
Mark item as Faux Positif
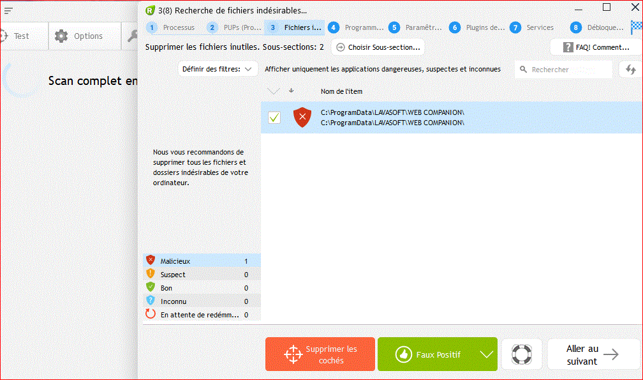pos(427,354)
